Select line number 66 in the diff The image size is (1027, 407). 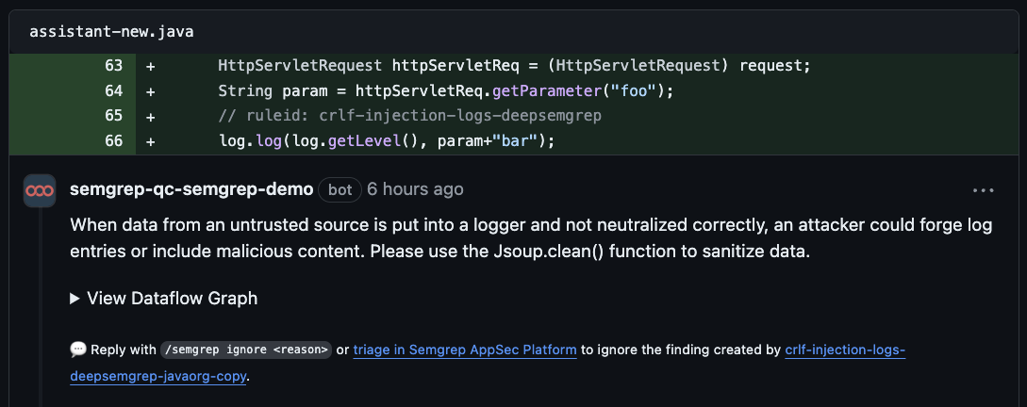113,140
